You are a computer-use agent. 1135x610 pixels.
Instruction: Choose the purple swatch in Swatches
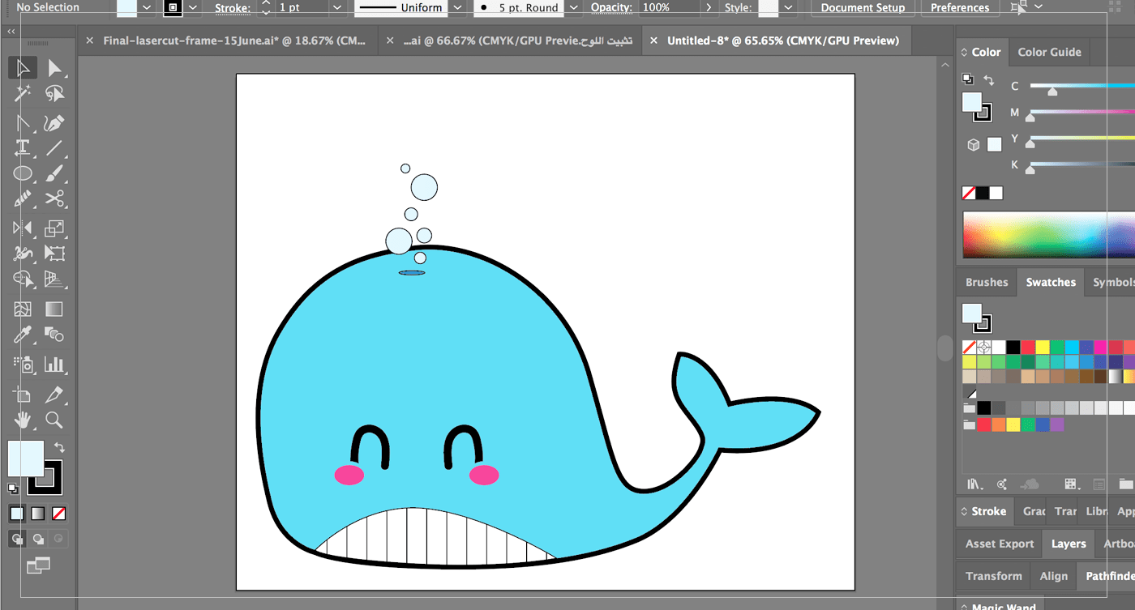point(1057,424)
